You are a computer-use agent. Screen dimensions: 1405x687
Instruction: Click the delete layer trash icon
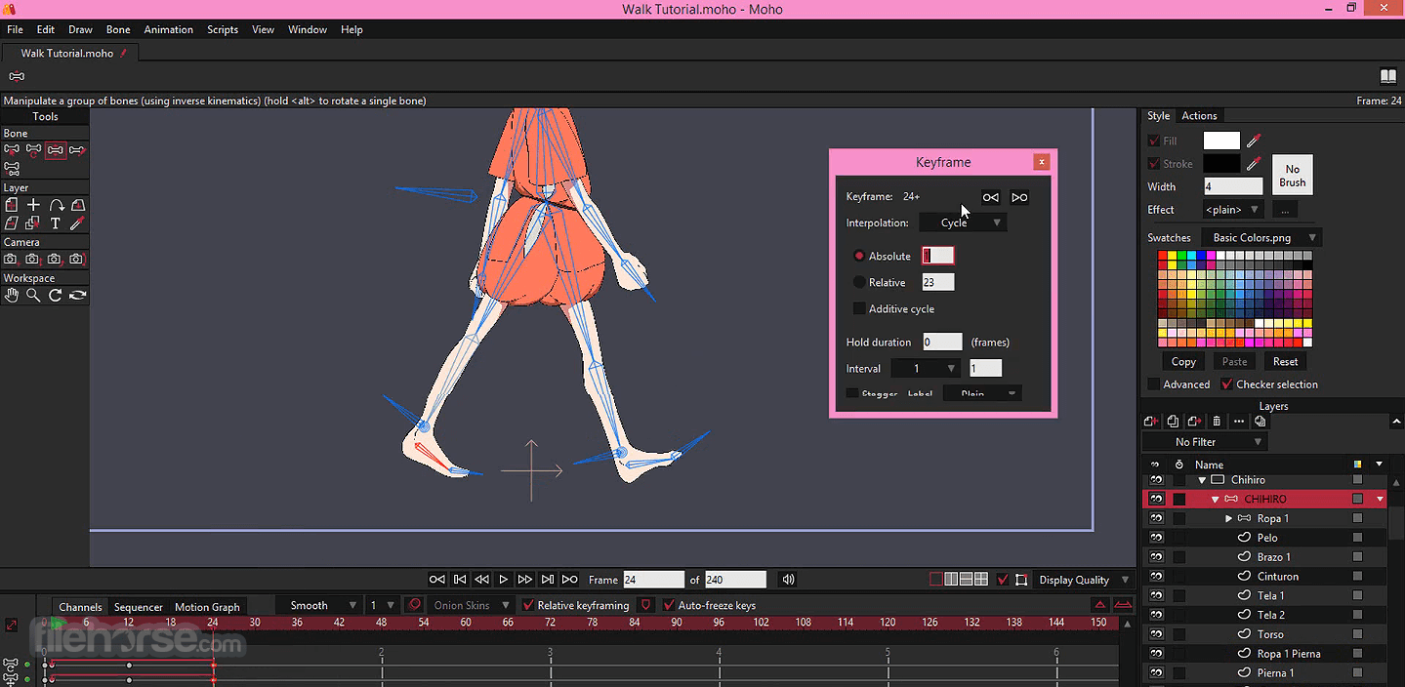pyautogui.click(x=1216, y=422)
